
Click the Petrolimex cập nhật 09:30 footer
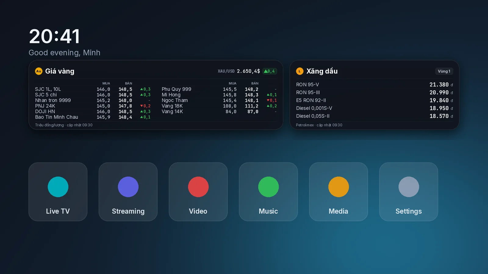coord(319,125)
